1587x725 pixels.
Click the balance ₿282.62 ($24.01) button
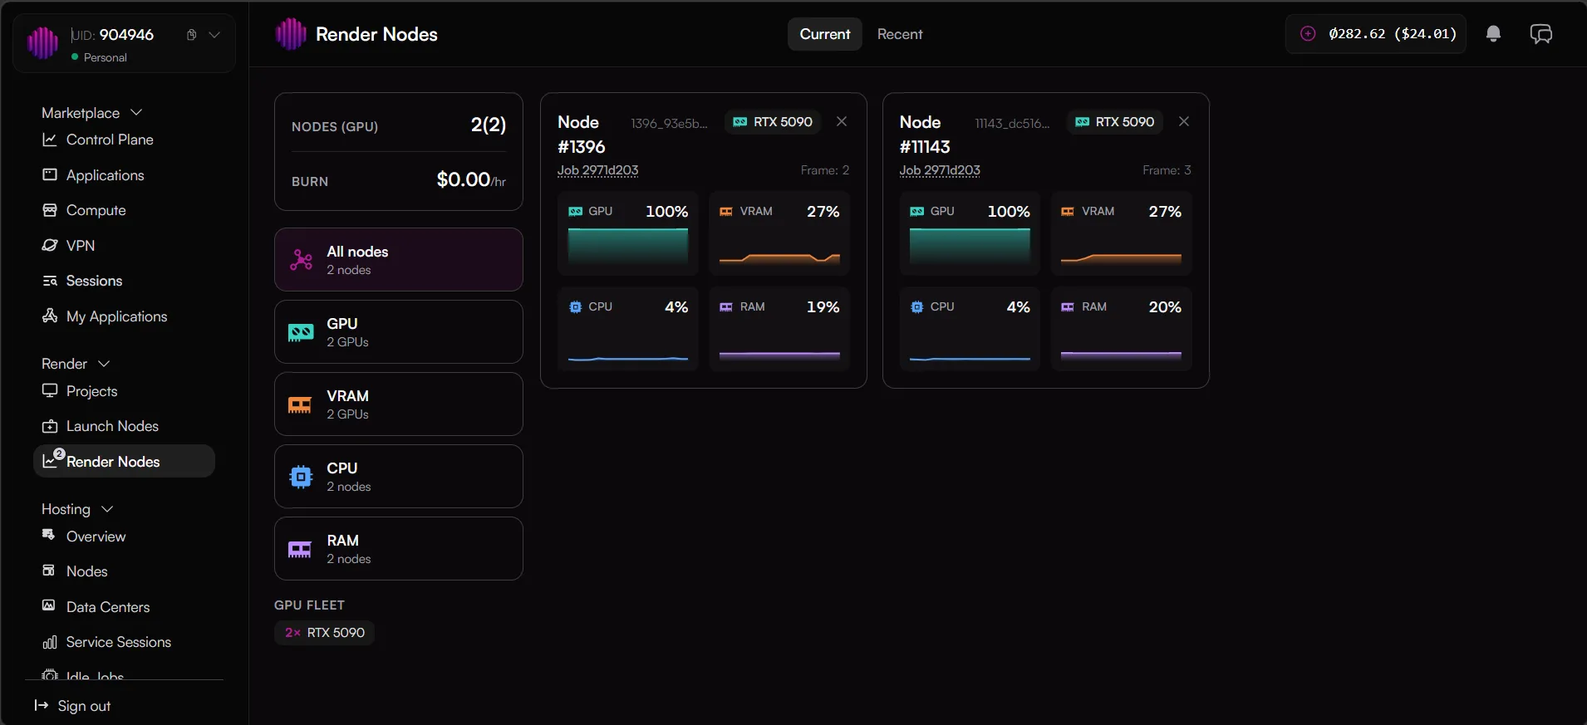click(1376, 34)
